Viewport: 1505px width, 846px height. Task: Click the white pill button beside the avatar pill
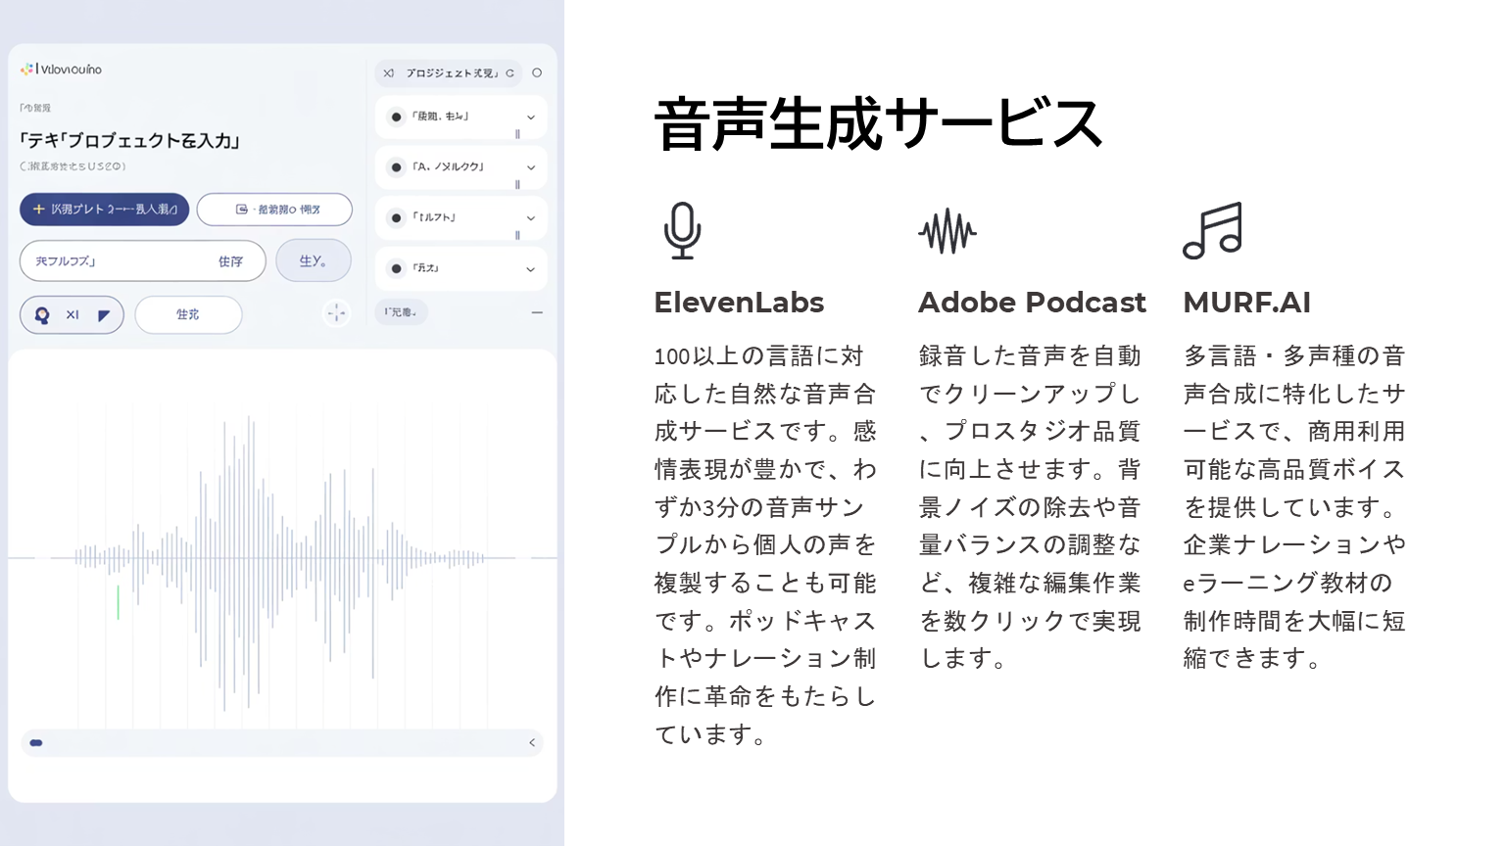[188, 315]
